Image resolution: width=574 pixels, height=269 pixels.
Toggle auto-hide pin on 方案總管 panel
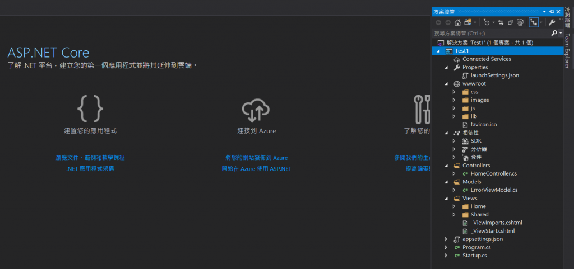point(552,12)
